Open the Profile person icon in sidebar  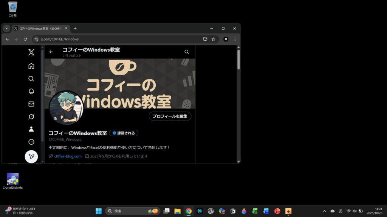click(31, 129)
